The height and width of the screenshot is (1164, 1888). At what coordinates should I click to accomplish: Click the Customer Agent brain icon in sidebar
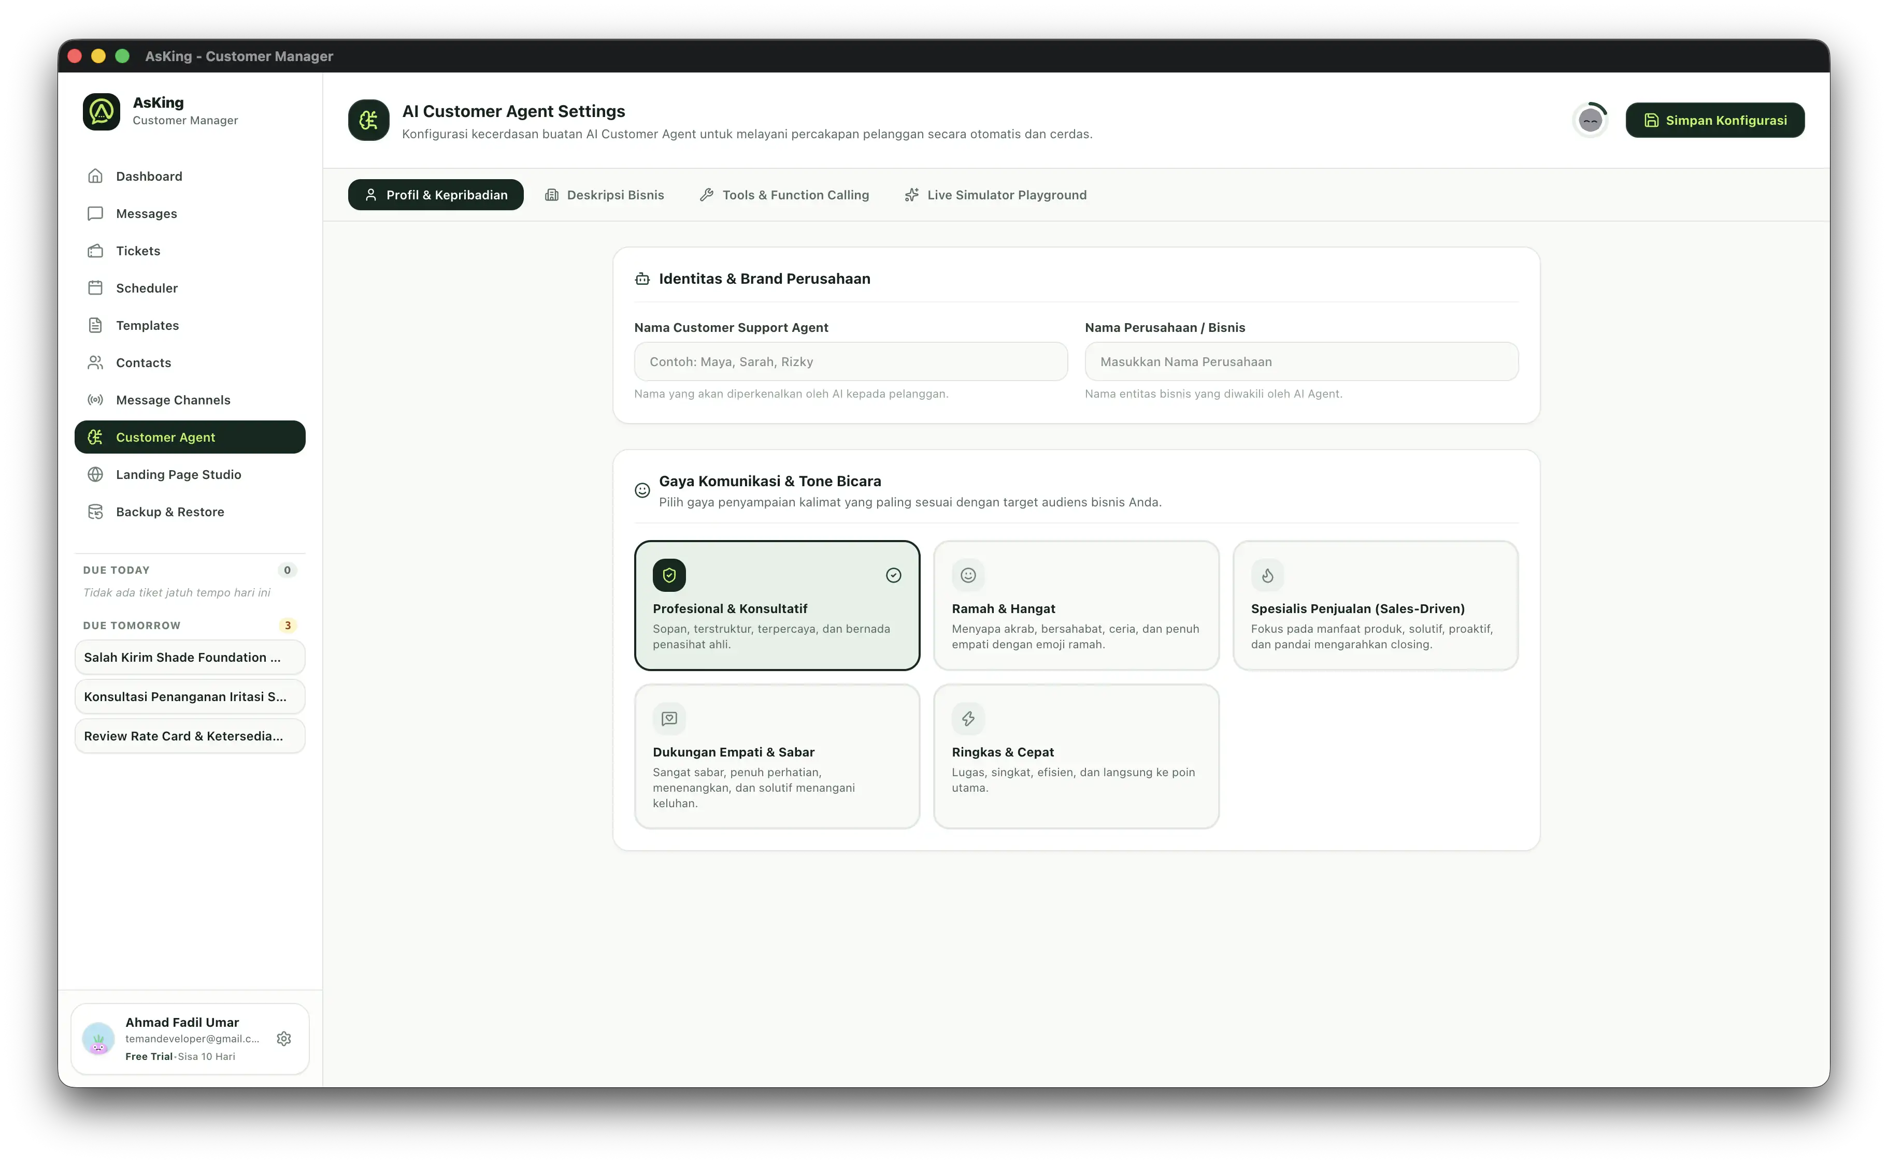95,437
